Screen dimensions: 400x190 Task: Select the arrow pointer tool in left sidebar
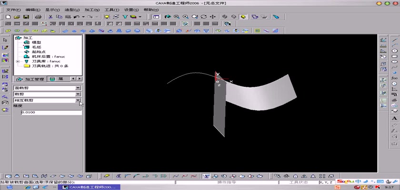(5, 40)
